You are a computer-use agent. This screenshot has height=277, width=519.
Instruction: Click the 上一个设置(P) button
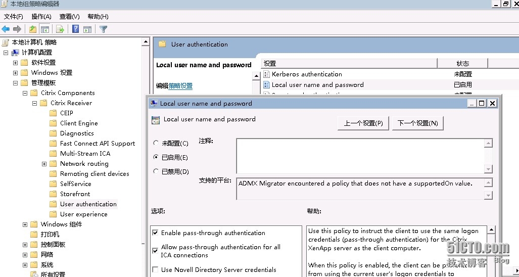[363, 123]
